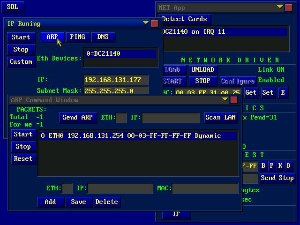Click Add ARP entry button
The width and height of the screenshot is (300, 225).
point(51,202)
